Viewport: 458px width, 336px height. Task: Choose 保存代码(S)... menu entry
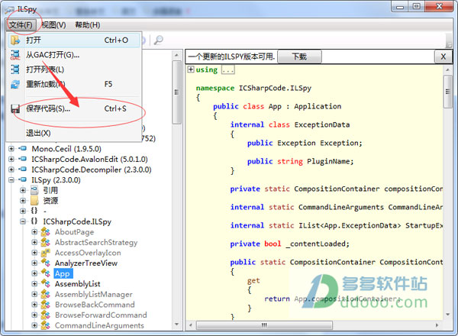[x=74, y=108]
